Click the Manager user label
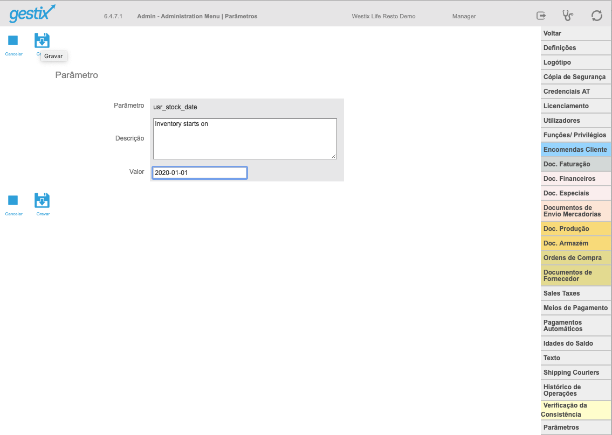Image resolution: width=612 pixels, height=435 pixels. [x=464, y=16]
